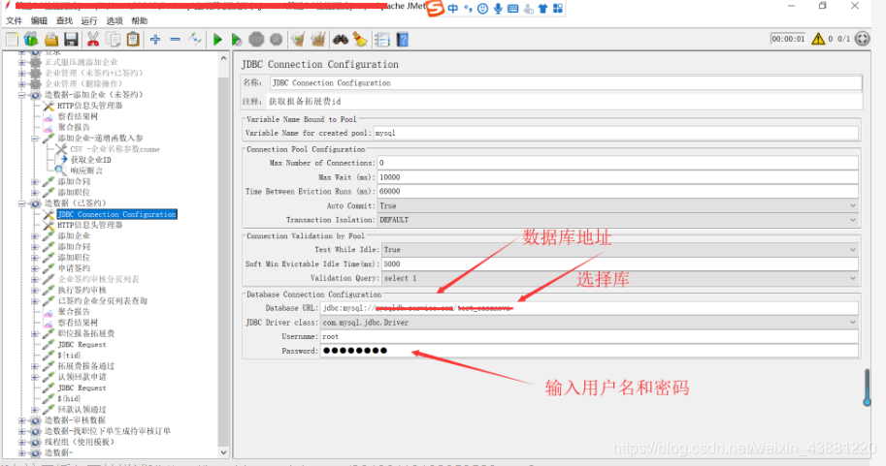Click the Copy icon in toolbar

coord(113,39)
